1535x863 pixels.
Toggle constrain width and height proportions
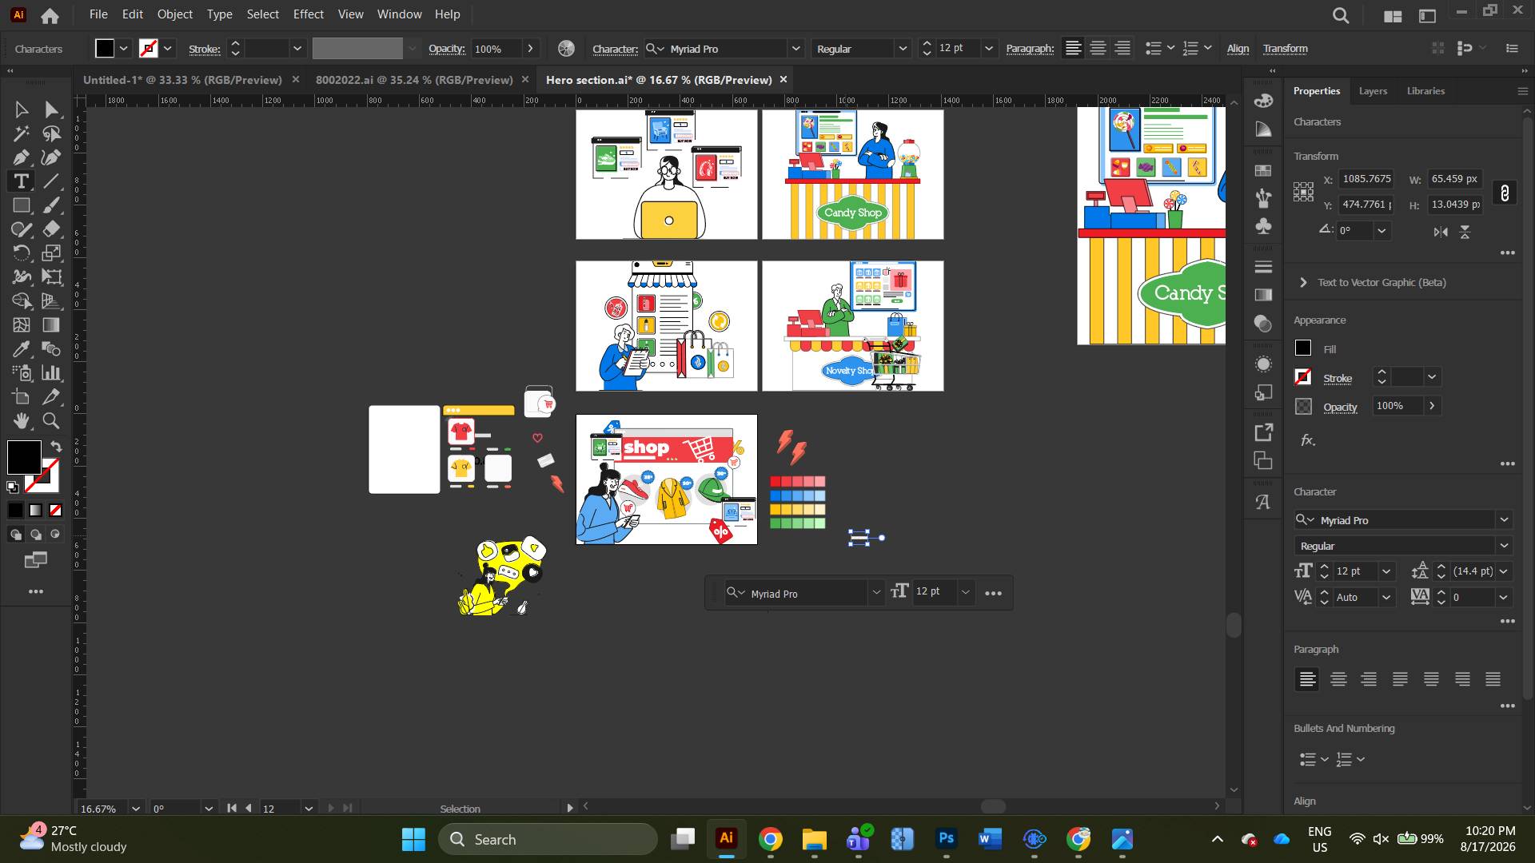click(1505, 193)
